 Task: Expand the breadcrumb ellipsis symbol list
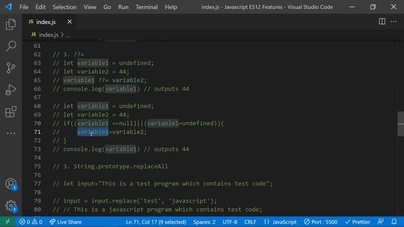(x=68, y=35)
